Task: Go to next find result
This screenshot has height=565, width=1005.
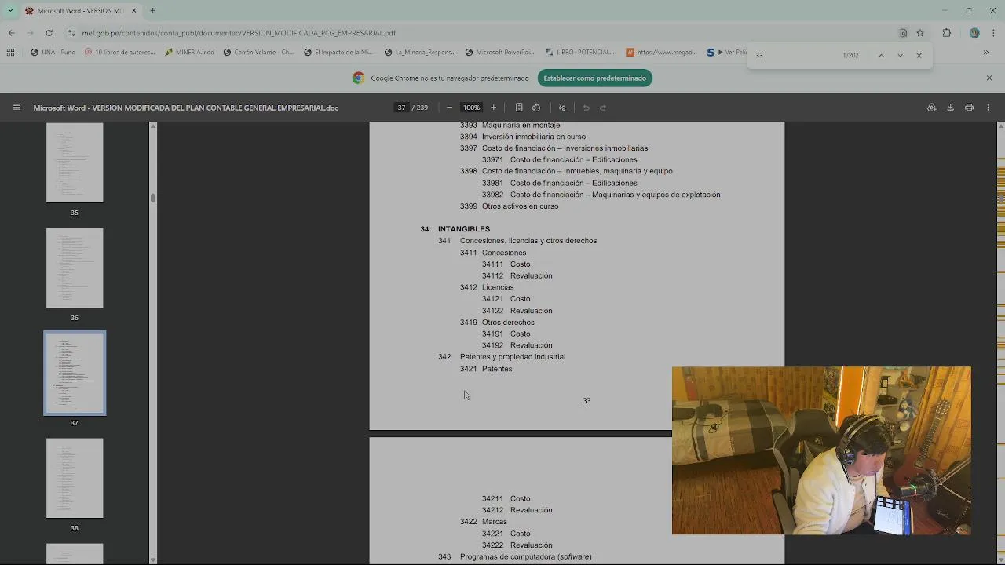Action: pos(900,55)
